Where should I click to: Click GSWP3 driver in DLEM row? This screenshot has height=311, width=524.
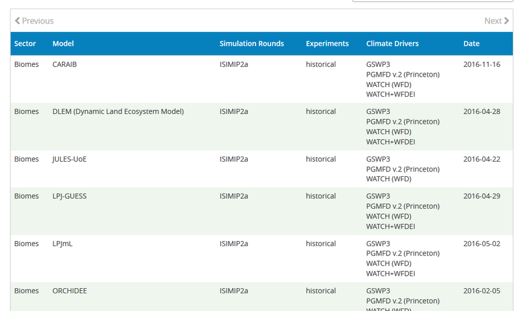point(379,111)
